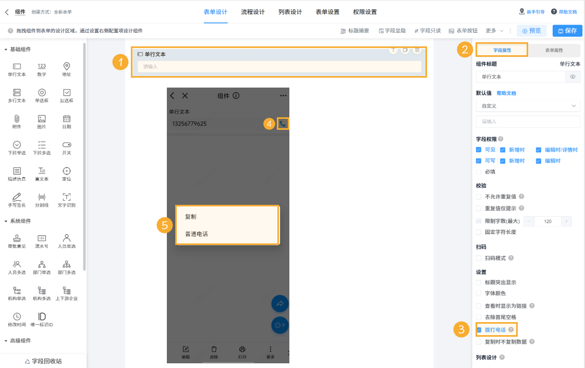
Task: Open the 权限设置 tab
Action: coord(364,12)
